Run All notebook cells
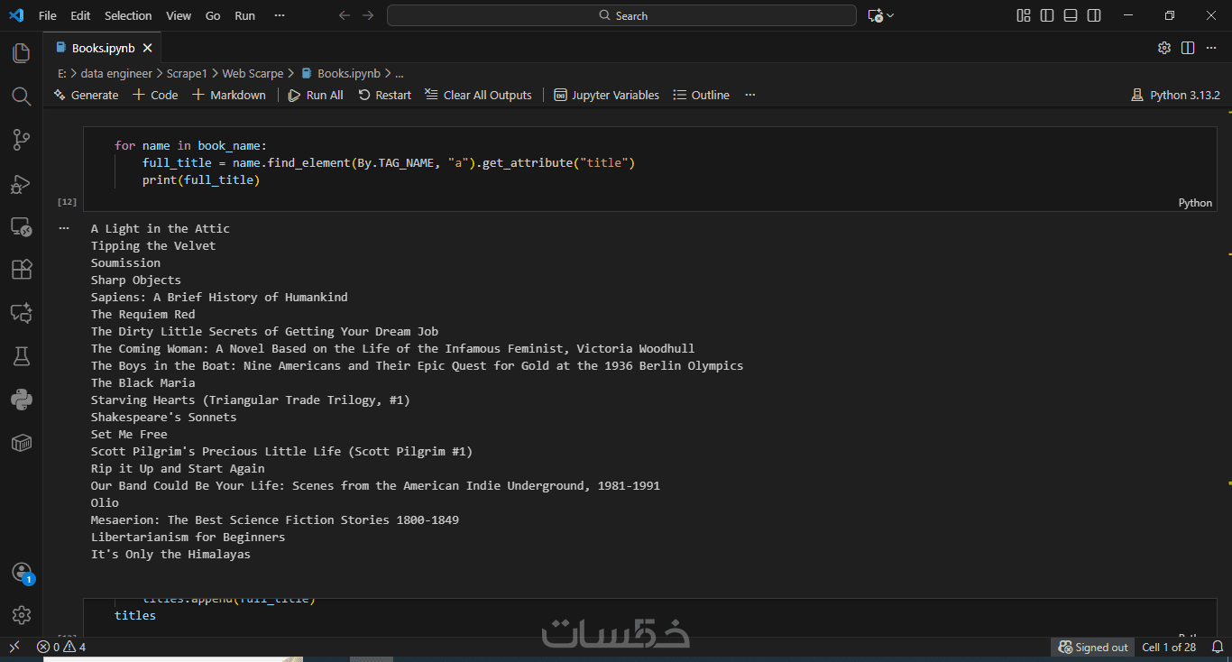This screenshot has height=662, width=1232. pyautogui.click(x=316, y=95)
